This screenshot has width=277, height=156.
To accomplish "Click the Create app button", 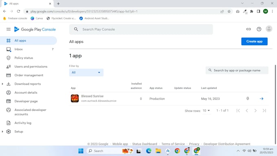I will tap(254, 41).
